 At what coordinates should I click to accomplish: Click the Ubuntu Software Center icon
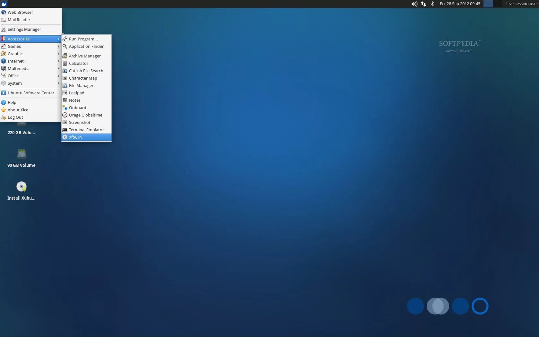pyautogui.click(x=4, y=93)
